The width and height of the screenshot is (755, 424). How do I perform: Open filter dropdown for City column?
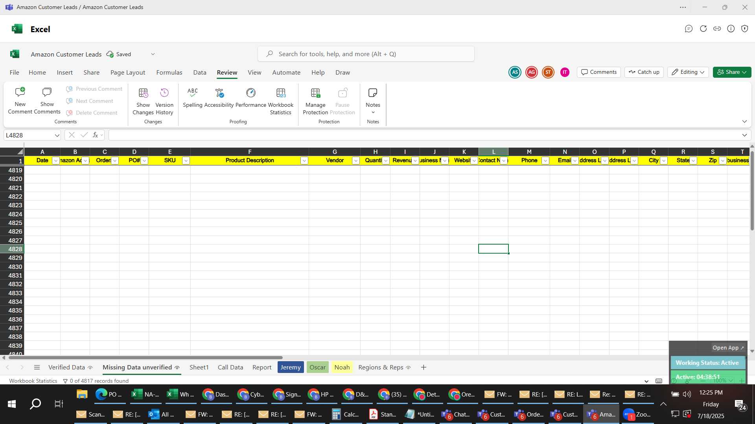(663, 161)
